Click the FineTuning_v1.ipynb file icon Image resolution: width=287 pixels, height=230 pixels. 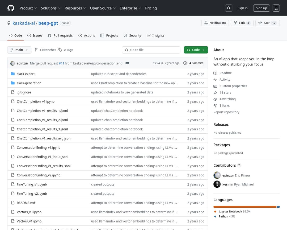pos(13,184)
